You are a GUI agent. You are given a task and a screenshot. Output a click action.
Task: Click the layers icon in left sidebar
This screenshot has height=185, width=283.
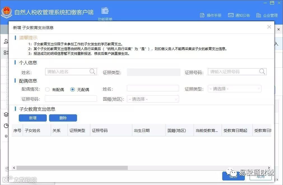[6, 115]
